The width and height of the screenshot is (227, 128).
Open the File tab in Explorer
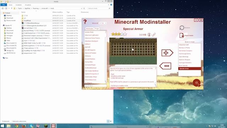coord(4,5)
